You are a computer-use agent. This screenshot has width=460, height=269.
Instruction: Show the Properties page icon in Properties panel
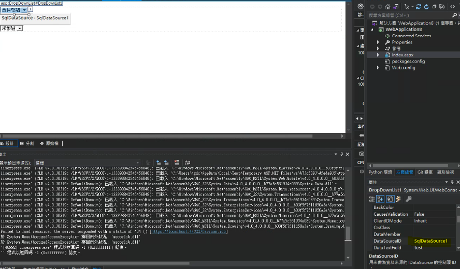(x=390, y=199)
